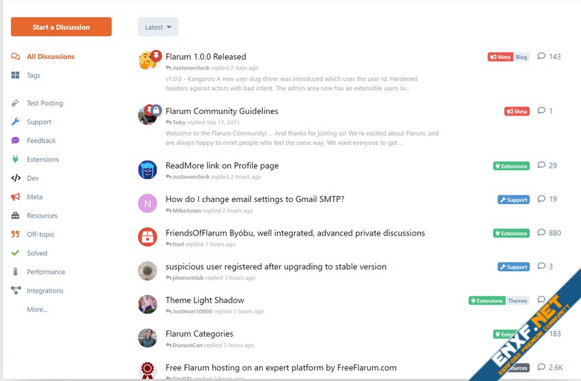Image resolution: width=581 pixels, height=381 pixels.
Task: Open the Tags grid icon
Action: coord(15,75)
